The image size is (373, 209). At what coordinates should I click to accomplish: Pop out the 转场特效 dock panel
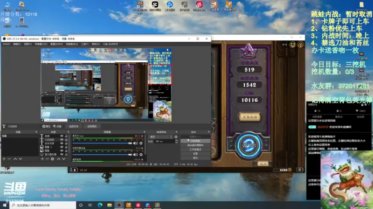click(177, 132)
